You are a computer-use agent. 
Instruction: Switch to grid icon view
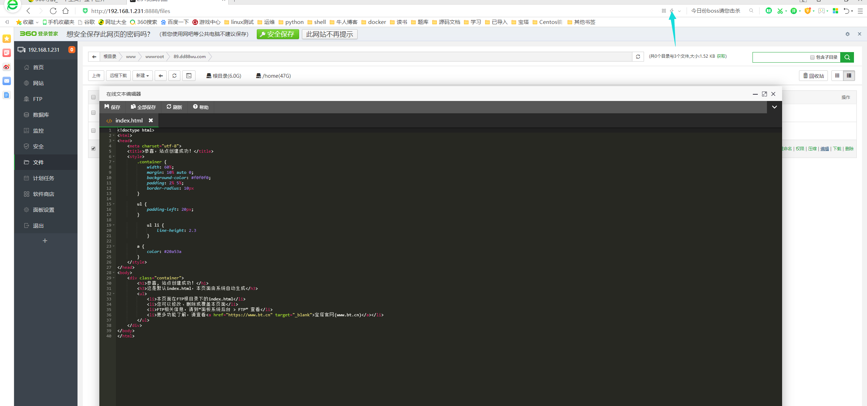click(x=837, y=76)
